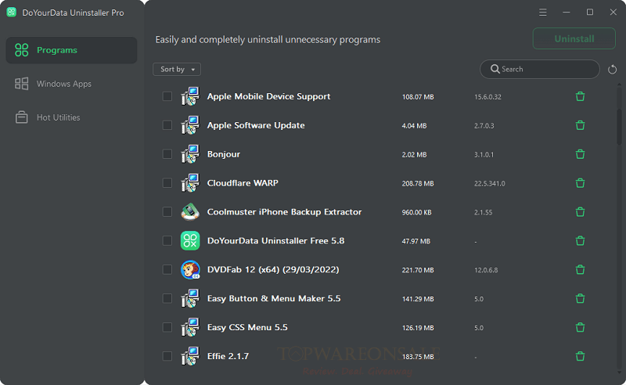Refresh the program list with the reload icon
Image resolution: width=626 pixels, height=385 pixels.
[x=612, y=70]
